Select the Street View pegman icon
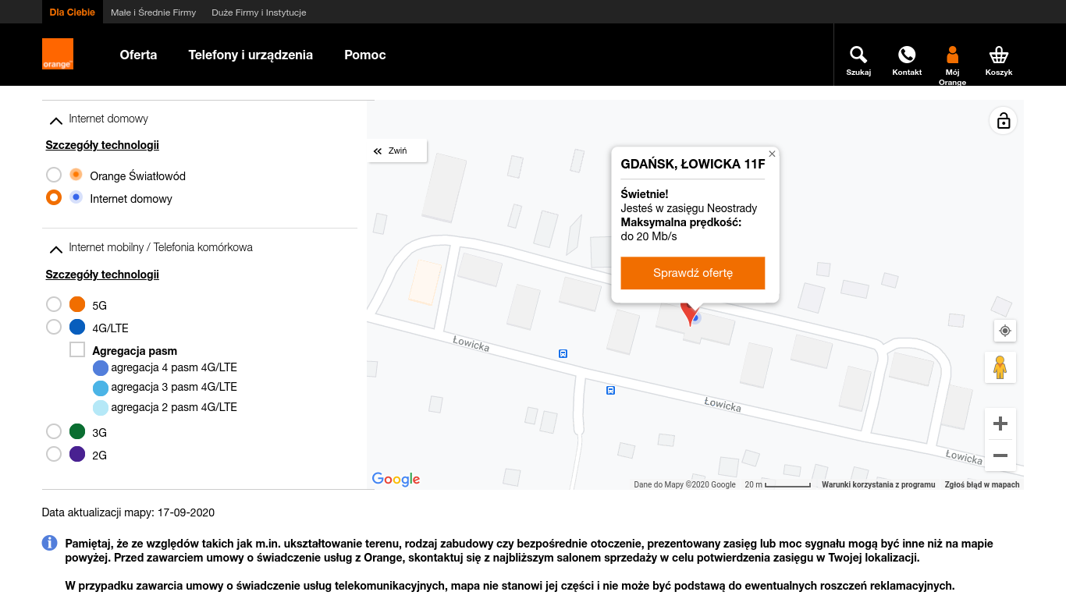The height and width of the screenshot is (599, 1066). coord(1000,367)
